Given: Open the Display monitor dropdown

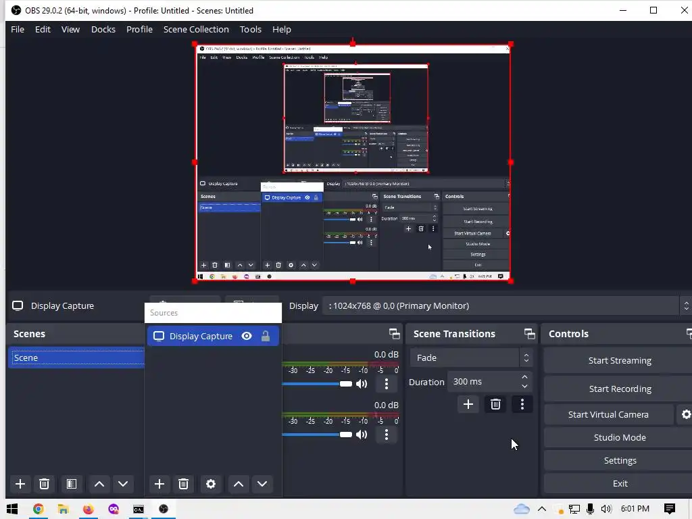Looking at the screenshot, I should [507, 306].
